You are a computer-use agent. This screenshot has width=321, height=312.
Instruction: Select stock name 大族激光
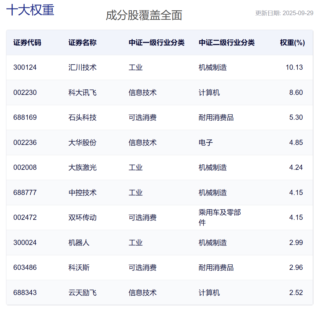point(82,167)
